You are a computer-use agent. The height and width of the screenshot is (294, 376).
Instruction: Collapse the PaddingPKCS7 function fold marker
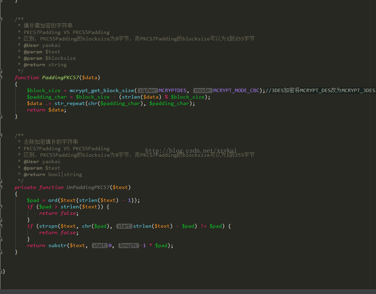[x=1, y=77]
